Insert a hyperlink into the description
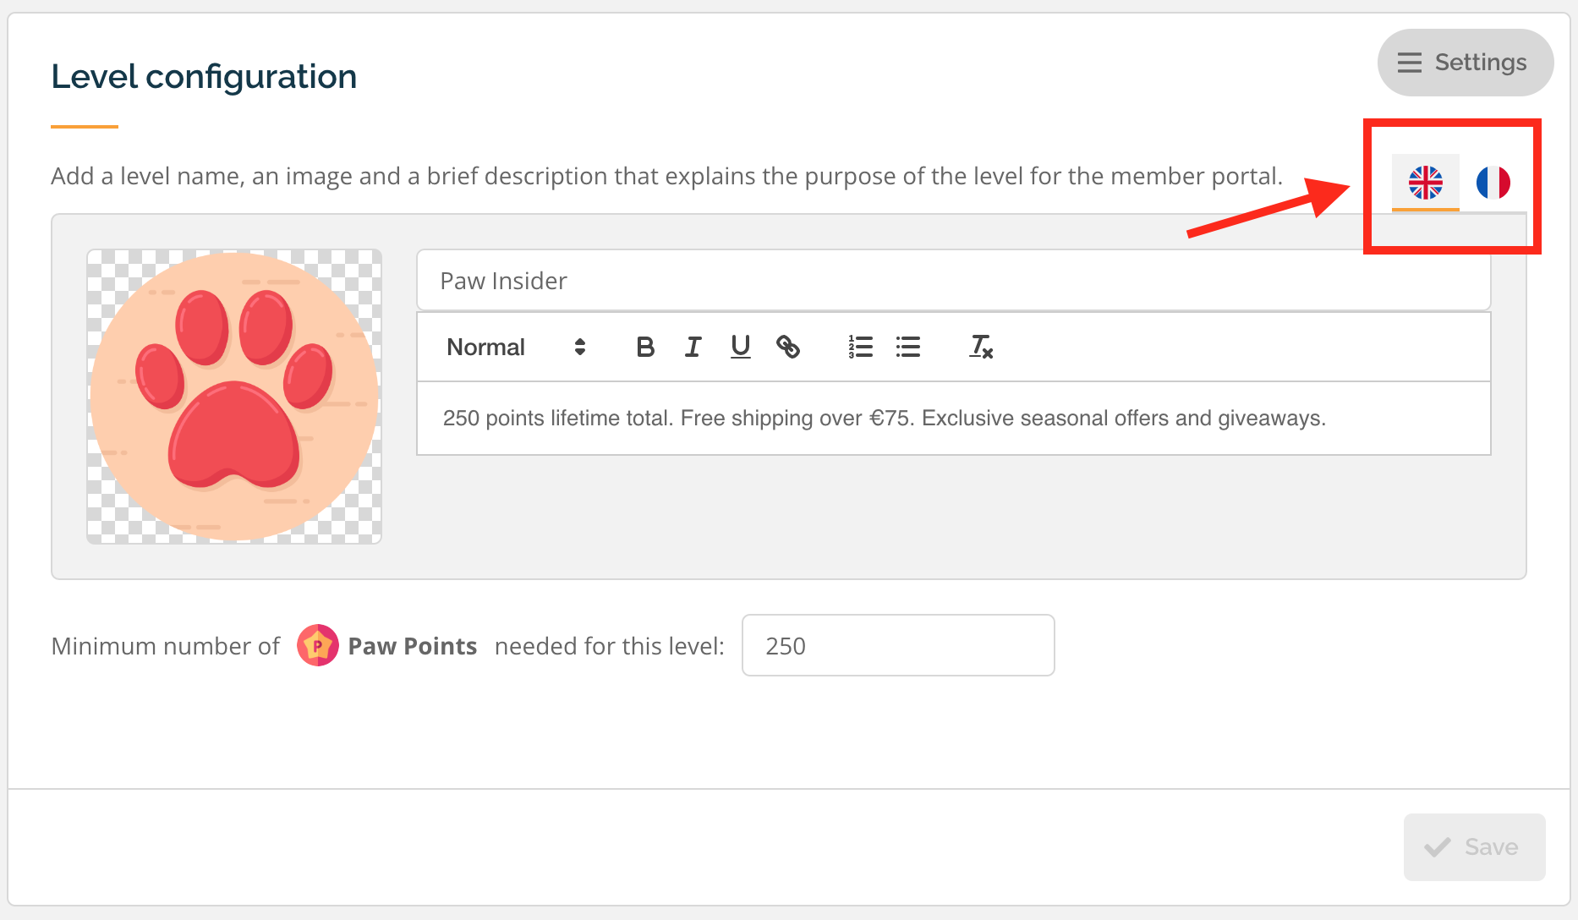 click(789, 347)
